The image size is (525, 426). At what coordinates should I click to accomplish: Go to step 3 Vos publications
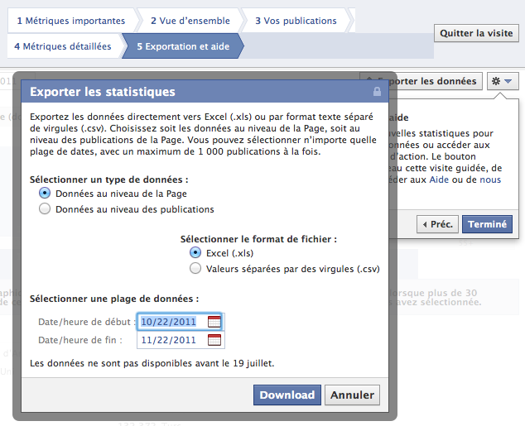296,21
